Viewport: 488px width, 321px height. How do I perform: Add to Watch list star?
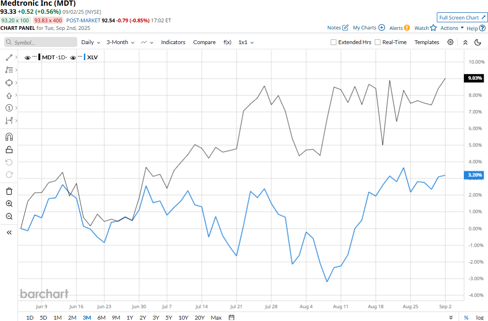(425, 28)
